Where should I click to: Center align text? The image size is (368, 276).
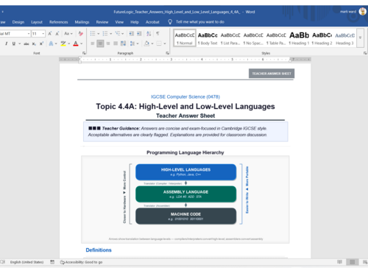pyautogui.click(x=100, y=43)
